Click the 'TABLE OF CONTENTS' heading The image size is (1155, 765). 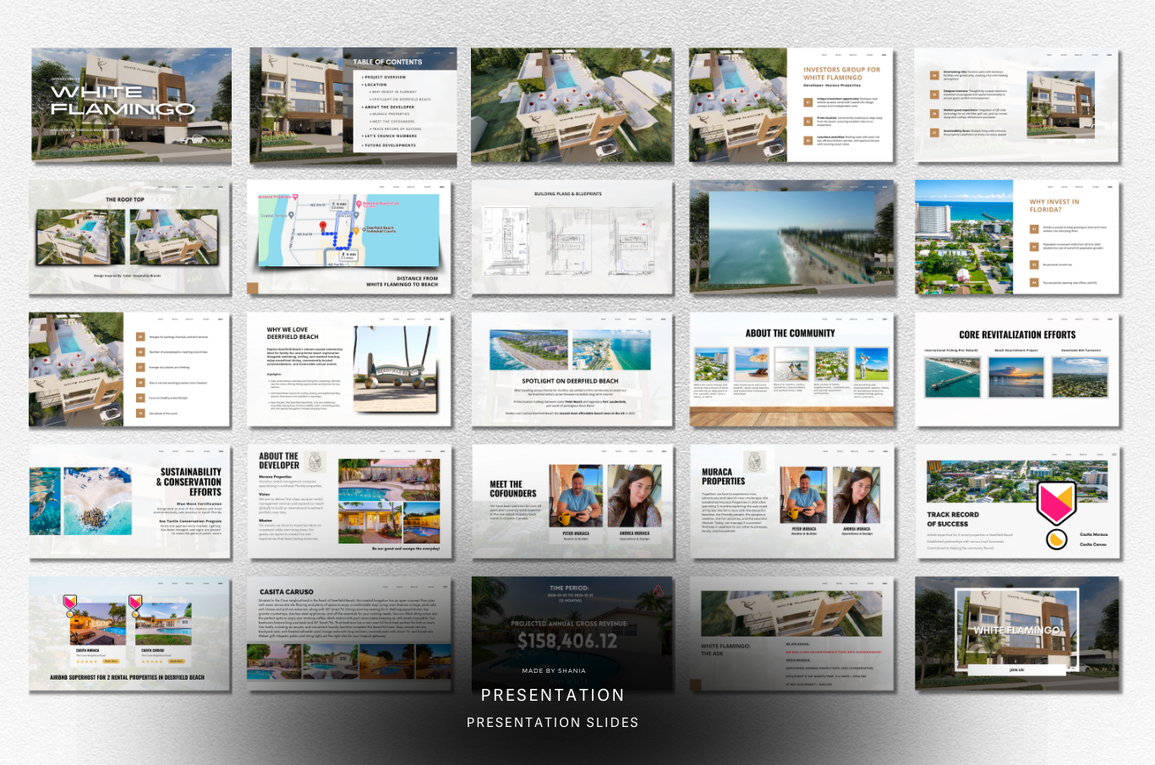click(x=387, y=62)
